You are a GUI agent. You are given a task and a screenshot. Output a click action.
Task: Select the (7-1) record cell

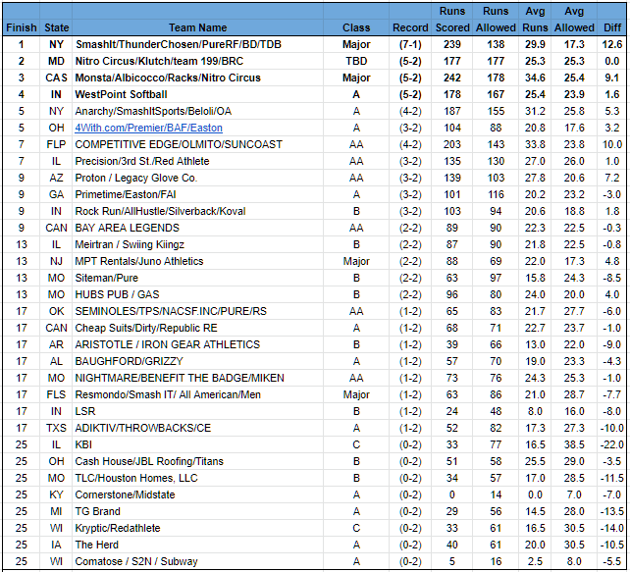pos(410,44)
